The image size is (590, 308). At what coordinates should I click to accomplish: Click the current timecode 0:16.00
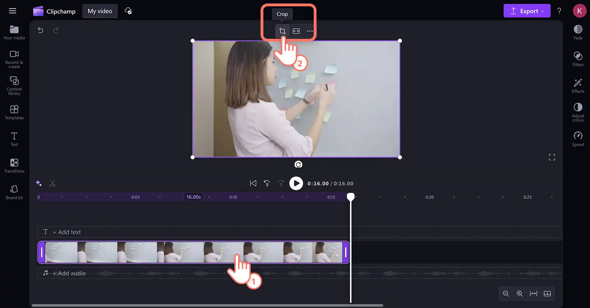pos(318,184)
